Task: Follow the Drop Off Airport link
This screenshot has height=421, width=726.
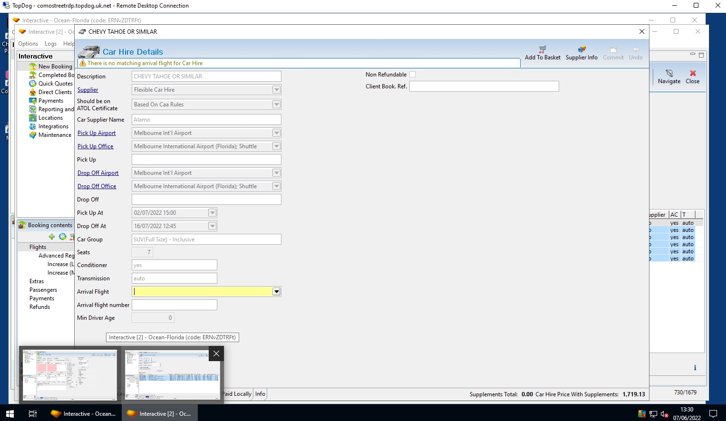Action: click(x=98, y=173)
